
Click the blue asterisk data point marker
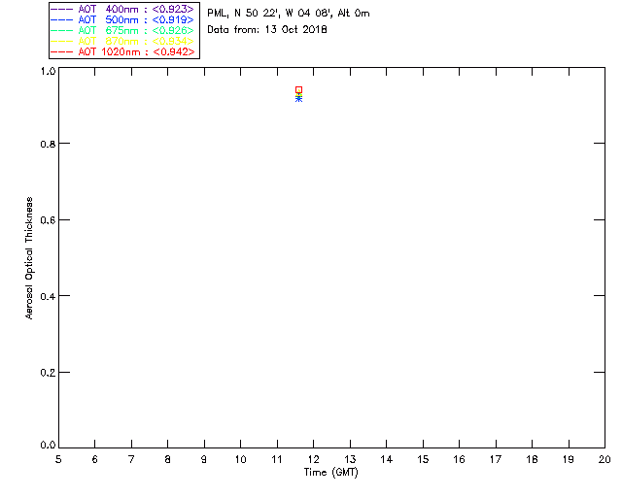298,99
